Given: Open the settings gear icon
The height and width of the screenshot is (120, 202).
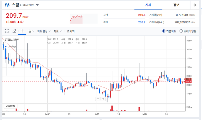Looking at the screenshot, I should (x=195, y=5).
